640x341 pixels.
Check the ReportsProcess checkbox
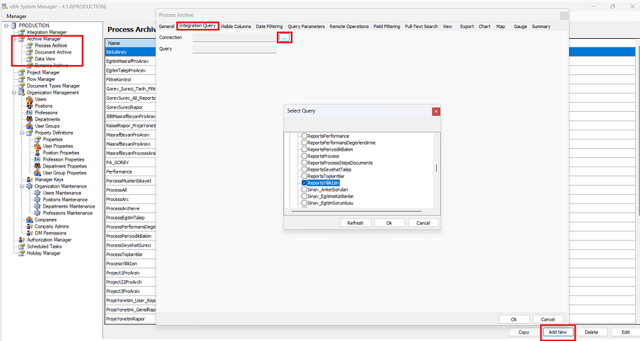(304, 156)
